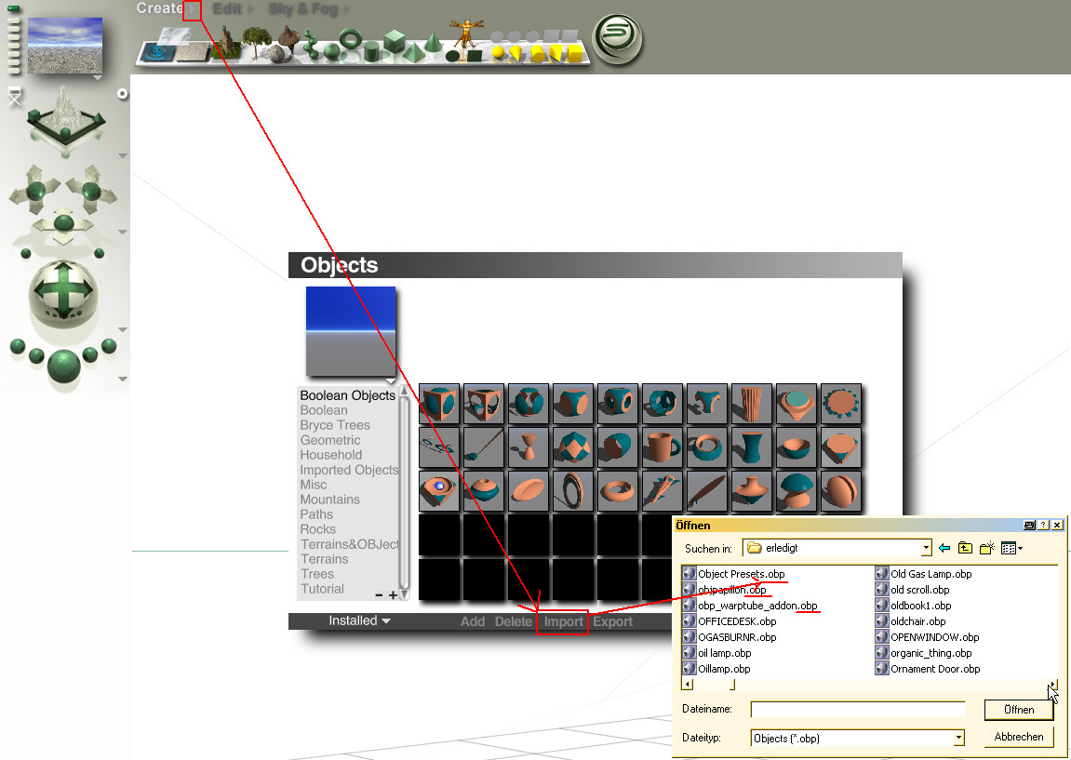
Task: Select the Tutorial category
Action: 322,589
